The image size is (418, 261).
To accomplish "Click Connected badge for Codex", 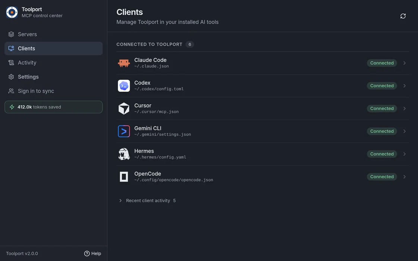I will [382, 86].
